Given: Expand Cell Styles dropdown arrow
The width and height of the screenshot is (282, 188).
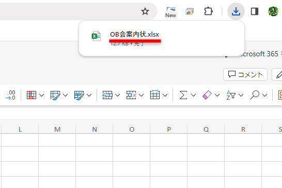Looking at the screenshot, I should (89, 95).
